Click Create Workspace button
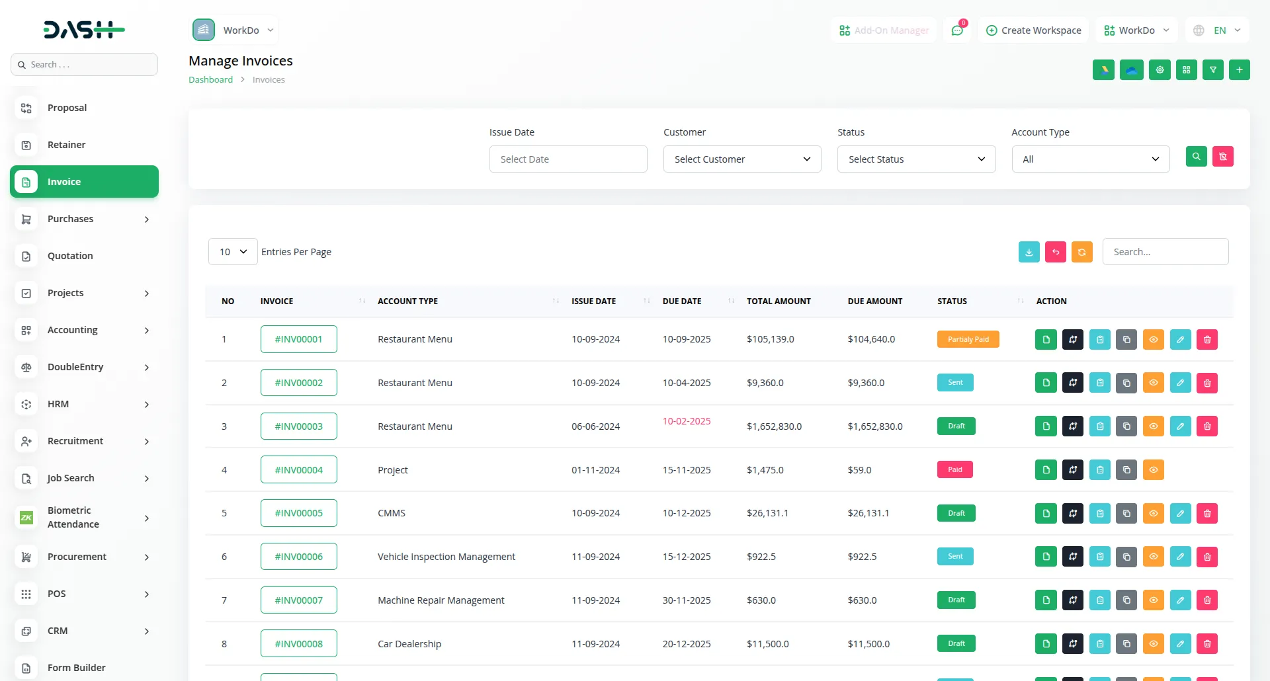 point(1033,30)
